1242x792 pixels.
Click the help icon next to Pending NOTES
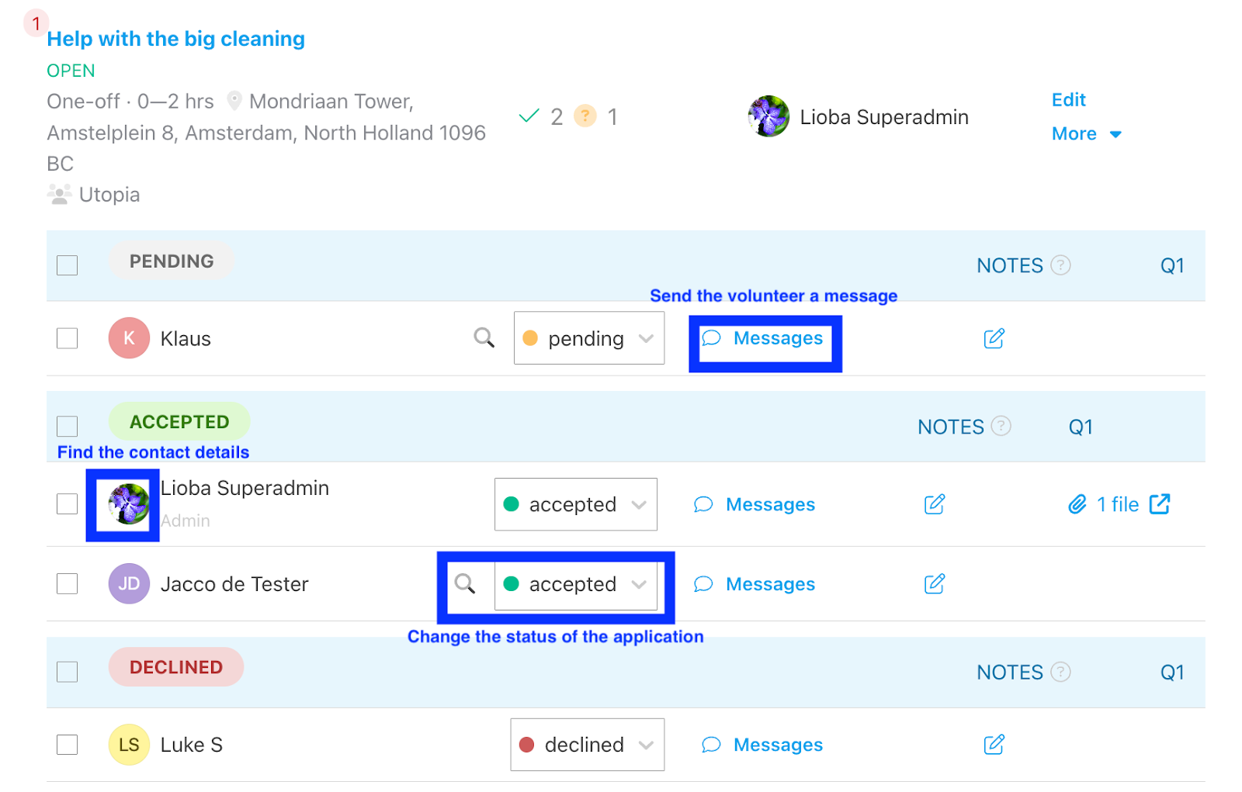pos(1060,265)
